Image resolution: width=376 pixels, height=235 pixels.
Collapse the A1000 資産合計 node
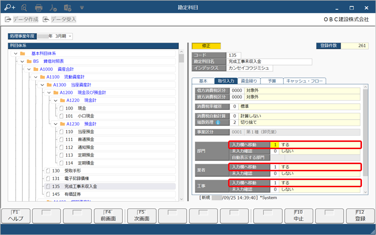pyautogui.click(x=29, y=69)
